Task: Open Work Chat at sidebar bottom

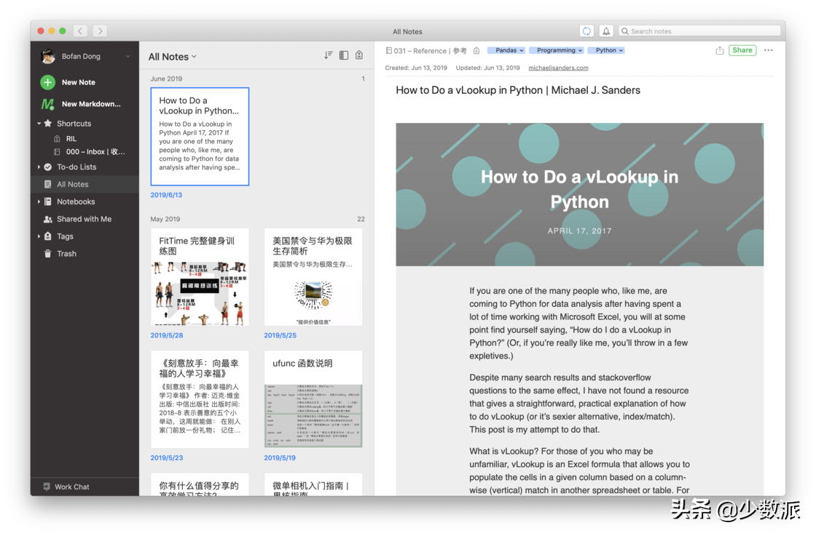Action: (x=66, y=487)
